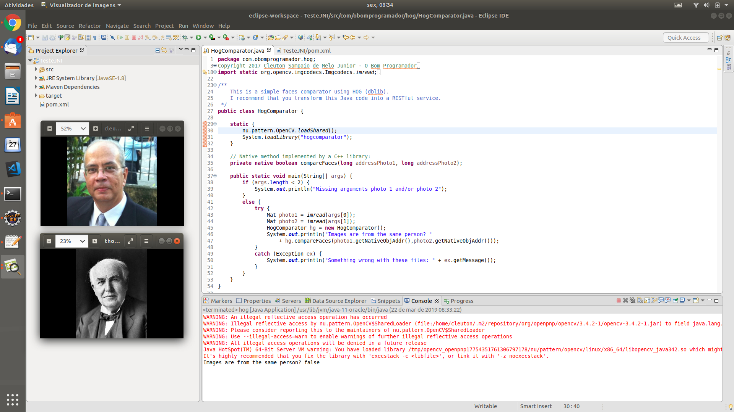Click the New file wizard icon
Viewport: 734px width, 412px height.
[31, 37]
